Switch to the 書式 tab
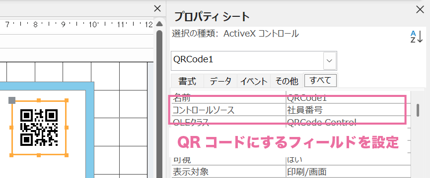Image resolution: width=430 pixels, height=178 pixels. [187, 81]
